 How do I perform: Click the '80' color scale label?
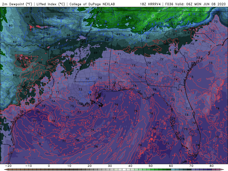(x=212, y=166)
